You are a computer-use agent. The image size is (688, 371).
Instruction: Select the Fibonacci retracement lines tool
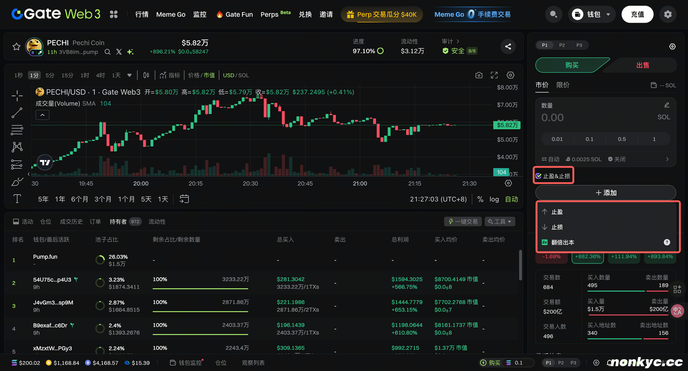pyautogui.click(x=17, y=130)
